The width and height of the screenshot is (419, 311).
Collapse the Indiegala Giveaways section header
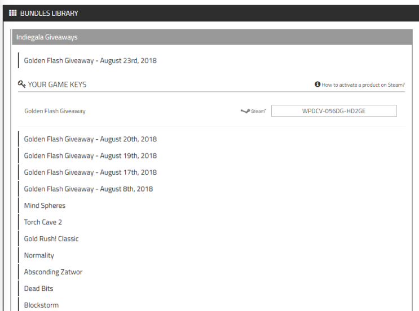pos(212,37)
